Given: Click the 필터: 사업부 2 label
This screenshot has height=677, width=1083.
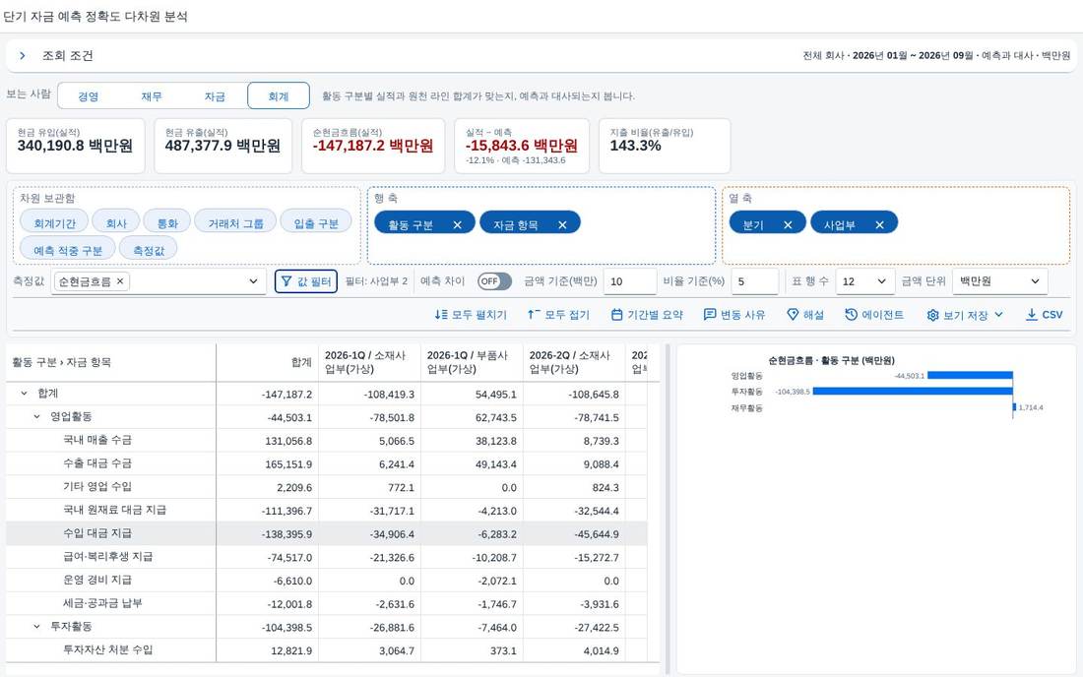Looking at the screenshot, I should [x=376, y=281].
